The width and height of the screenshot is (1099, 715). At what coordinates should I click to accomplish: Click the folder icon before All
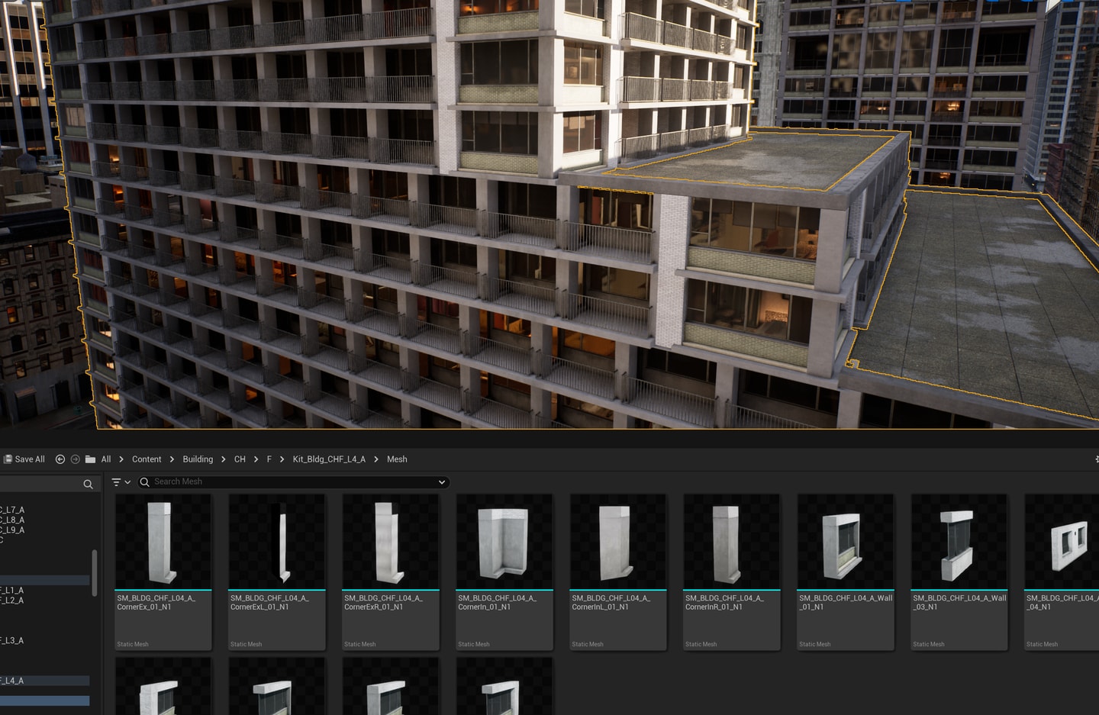(x=90, y=459)
